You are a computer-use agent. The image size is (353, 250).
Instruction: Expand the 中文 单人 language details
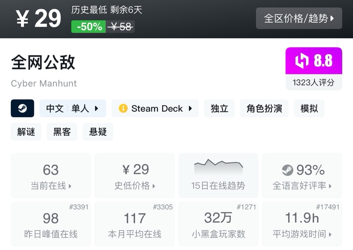[x=73, y=108]
